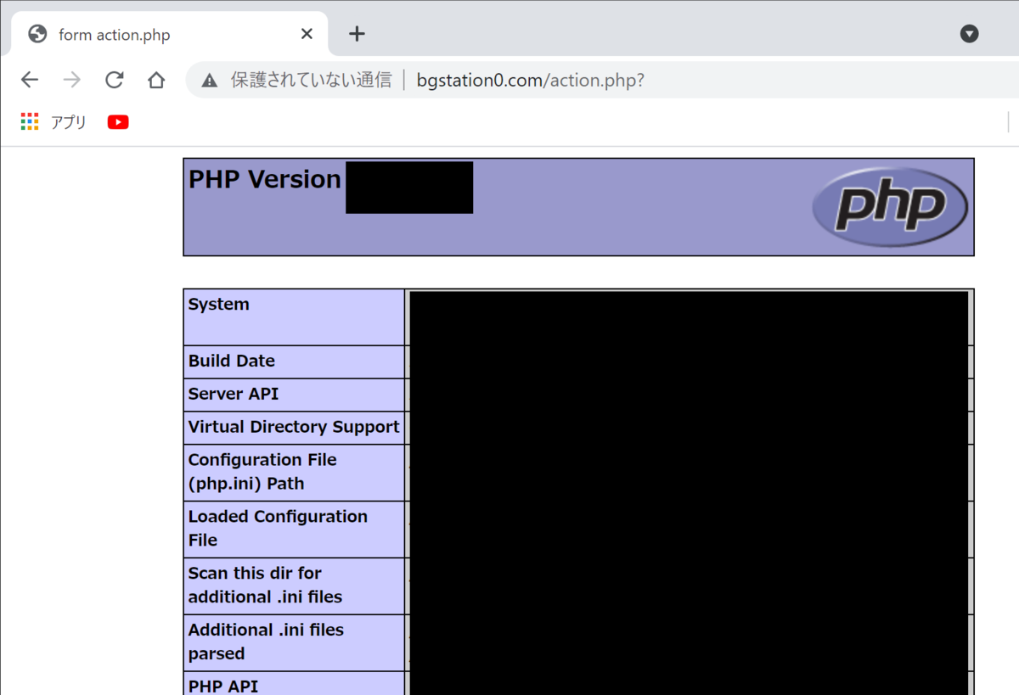Click the アプリ bookmarks shortcut

[69, 121]
